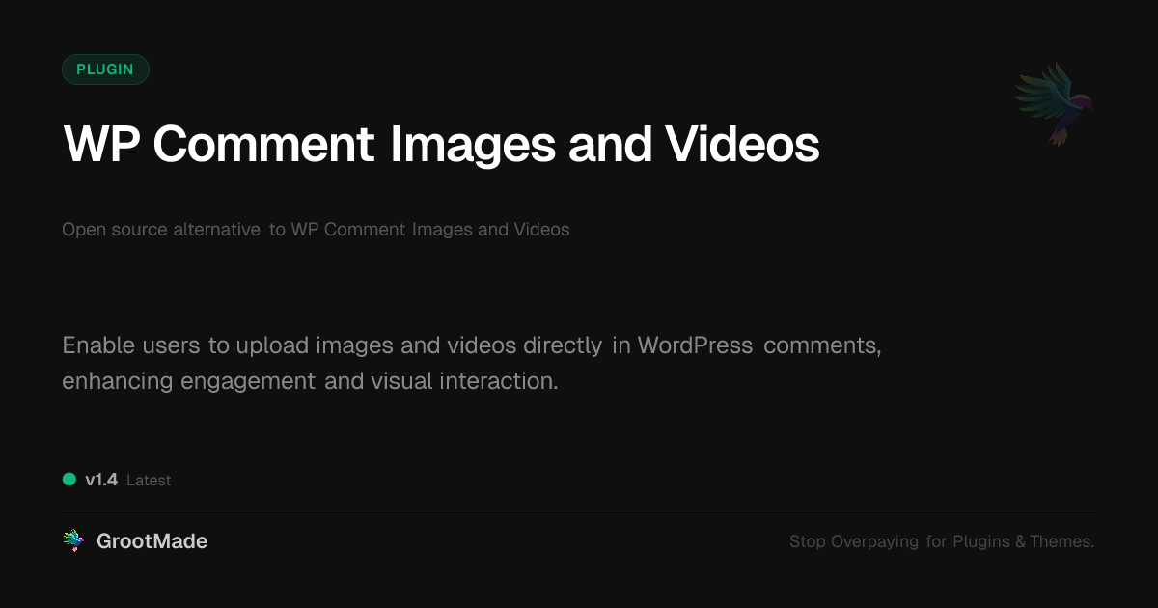Click the GrootMade brand name
1158x608 pixels.
(x=152, y=540)
